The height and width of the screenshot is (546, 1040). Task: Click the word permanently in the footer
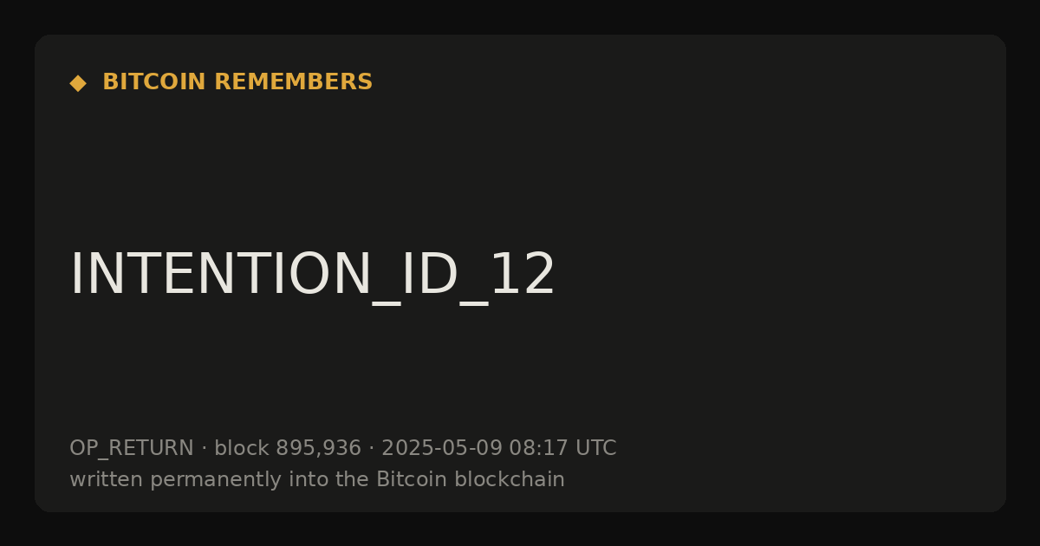201,480
